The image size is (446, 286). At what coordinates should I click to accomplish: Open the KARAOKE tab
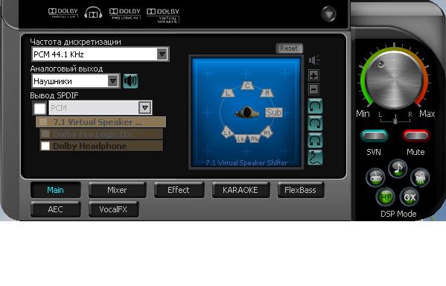240,190
